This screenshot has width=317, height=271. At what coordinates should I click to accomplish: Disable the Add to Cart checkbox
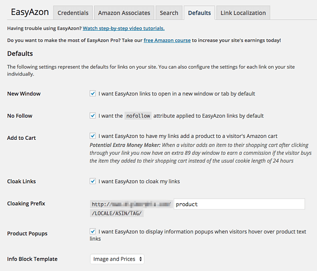(92, 136)
